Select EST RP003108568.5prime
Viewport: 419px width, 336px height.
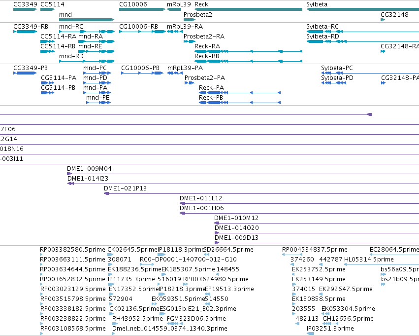click(x=73, y=329)
